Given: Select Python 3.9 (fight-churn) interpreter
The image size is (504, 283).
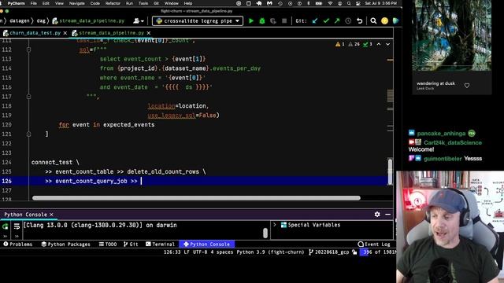Looking at the screenshot, I should tap(270, 252).
